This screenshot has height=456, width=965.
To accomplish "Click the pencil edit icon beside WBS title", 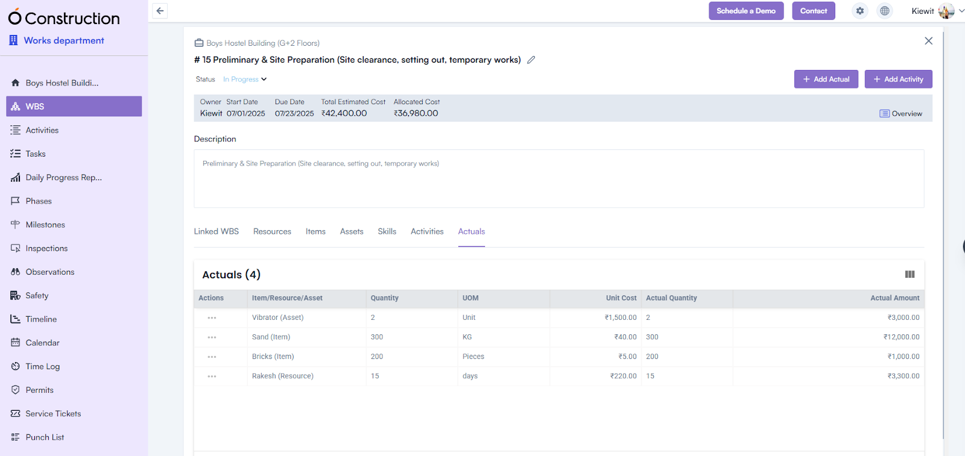I will coord(531,60).
